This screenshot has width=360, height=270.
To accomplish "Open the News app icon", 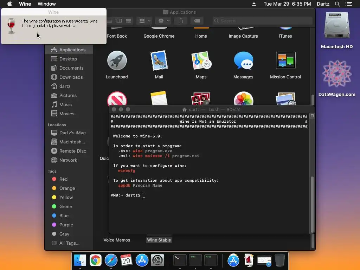I will [117, 99].
